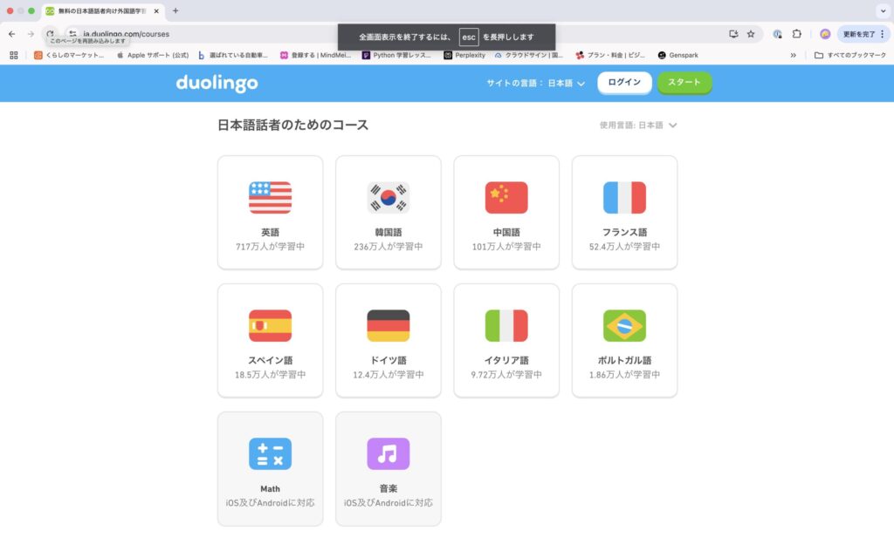Click the Math course name label
894x558 pixels.
pos(270,489)
